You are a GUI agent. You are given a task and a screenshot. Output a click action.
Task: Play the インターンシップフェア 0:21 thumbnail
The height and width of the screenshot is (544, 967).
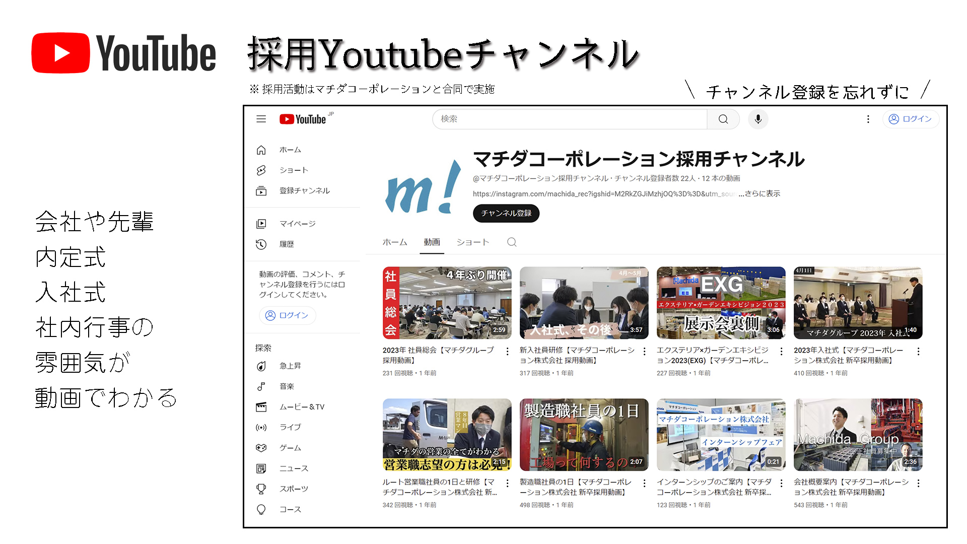(721, 435)
